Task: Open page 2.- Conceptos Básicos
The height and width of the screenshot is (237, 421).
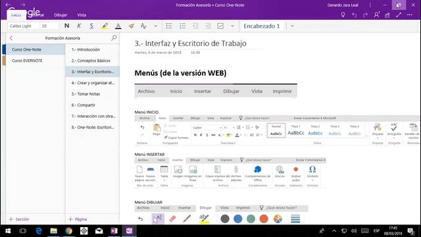Action: point(92,61)
